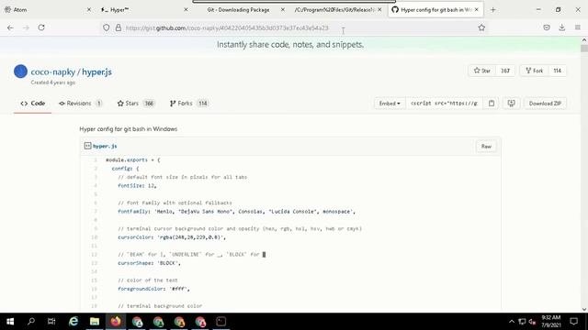Screen dimensions: 588x330
Task: Click the hyper.js file name link
Action: click(105, 146)
